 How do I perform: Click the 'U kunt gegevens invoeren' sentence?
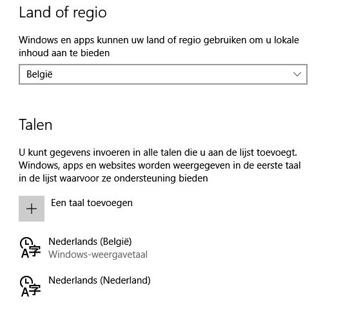[158, 152]
